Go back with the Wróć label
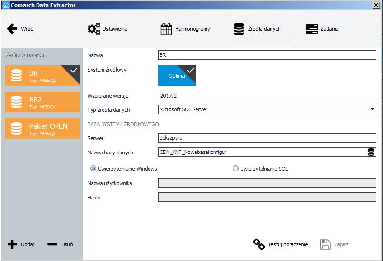383x261 pixels. point(27,29)
